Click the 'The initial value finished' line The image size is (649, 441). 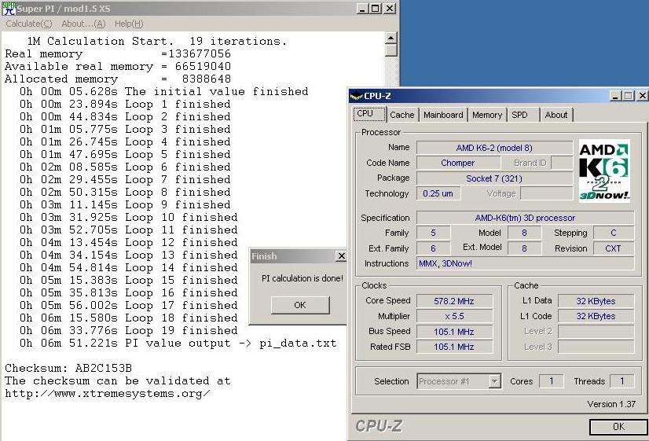tap(164, 91)
